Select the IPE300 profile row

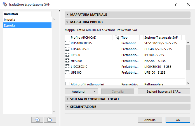tap(125, 55)
